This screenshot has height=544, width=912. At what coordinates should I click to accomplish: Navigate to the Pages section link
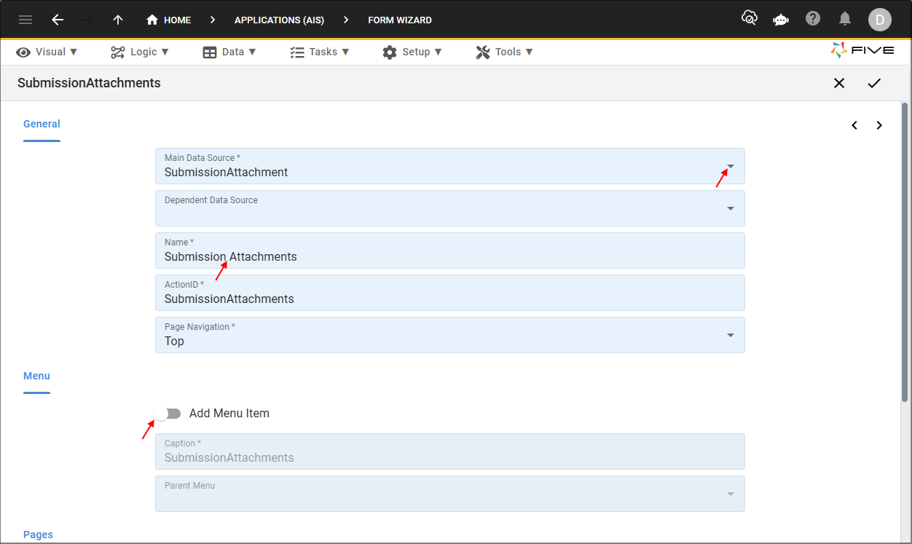click(38, 534)
